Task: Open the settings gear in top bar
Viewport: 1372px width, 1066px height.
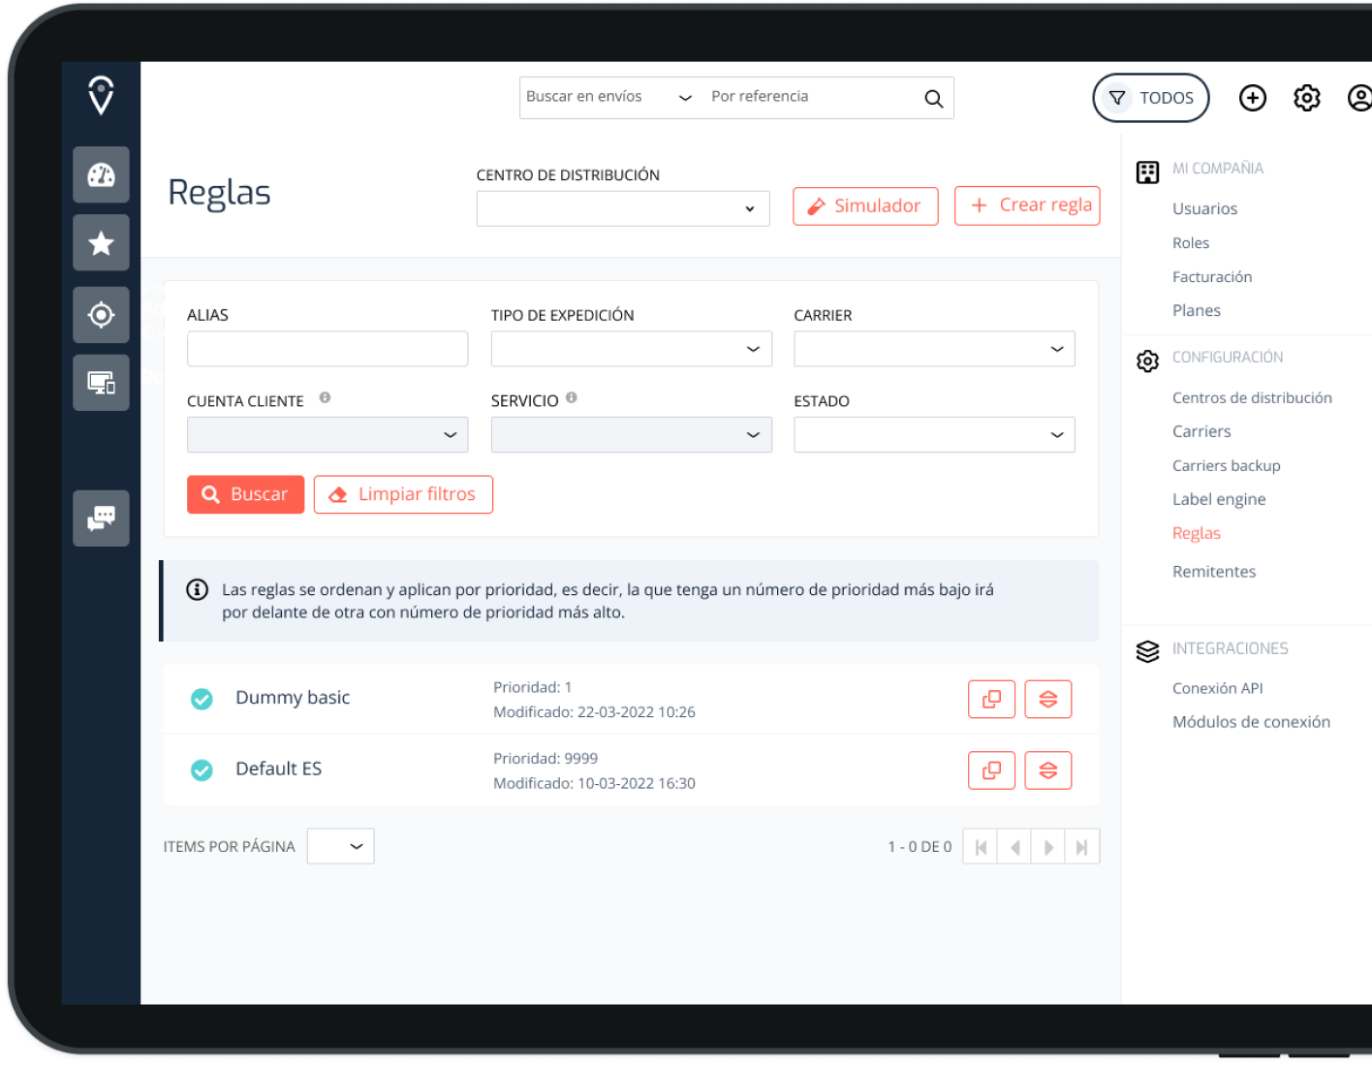Action: pos(1307,98)
